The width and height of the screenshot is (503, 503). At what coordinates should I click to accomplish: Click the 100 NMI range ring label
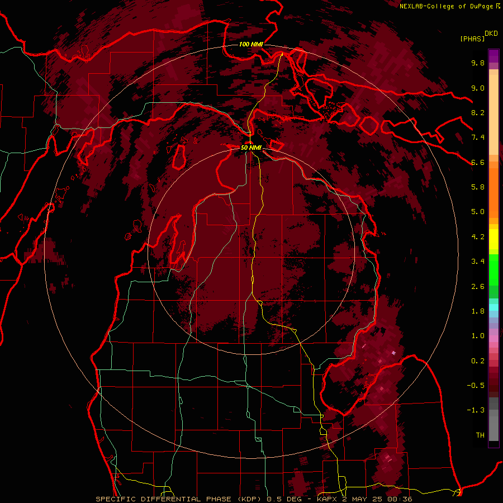[251, 44]
